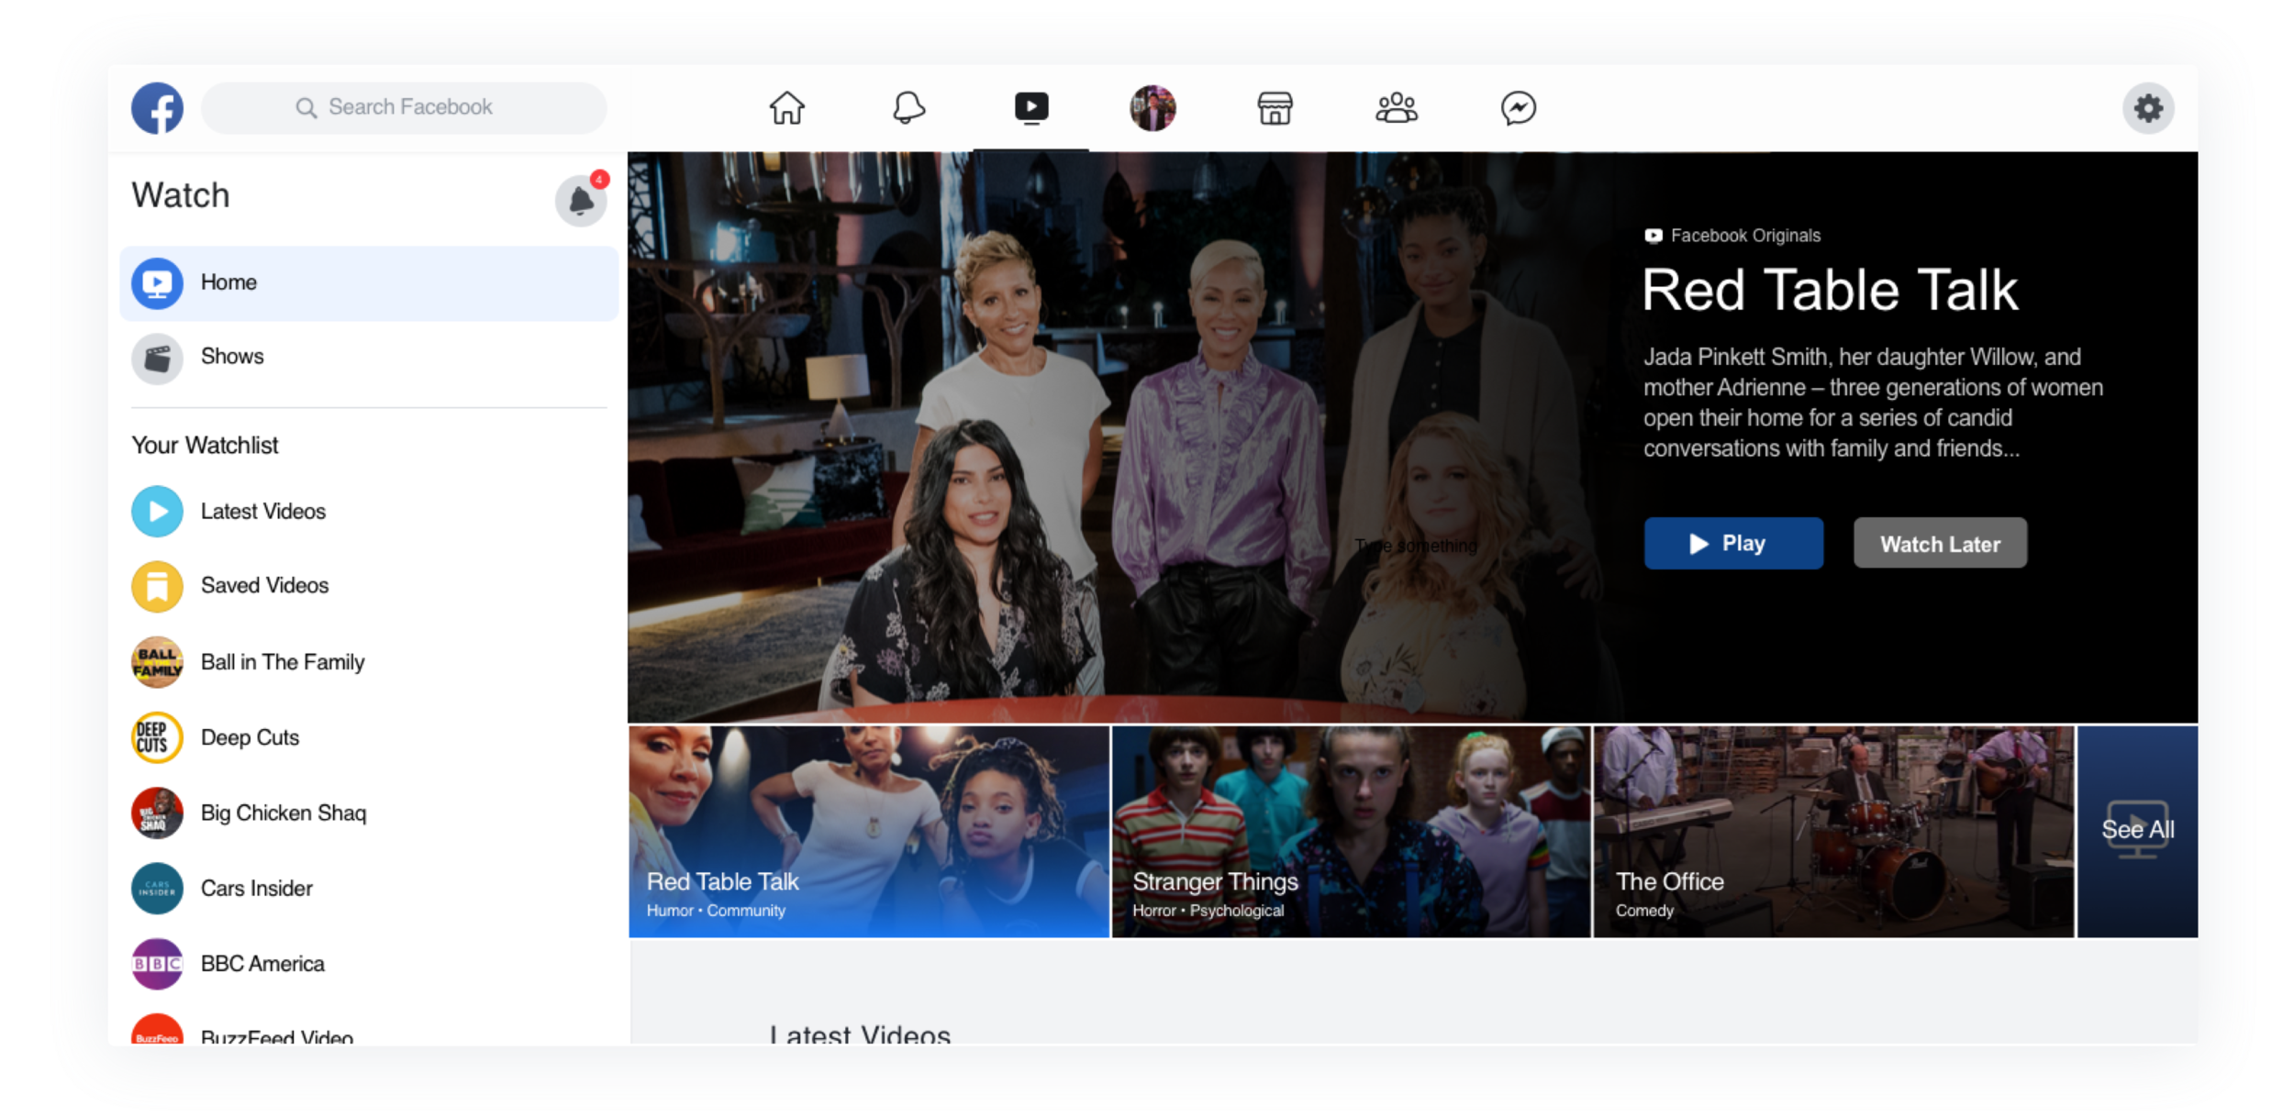
Task: Open the Home feed icon in top navigation
Action: pos(786,108)
